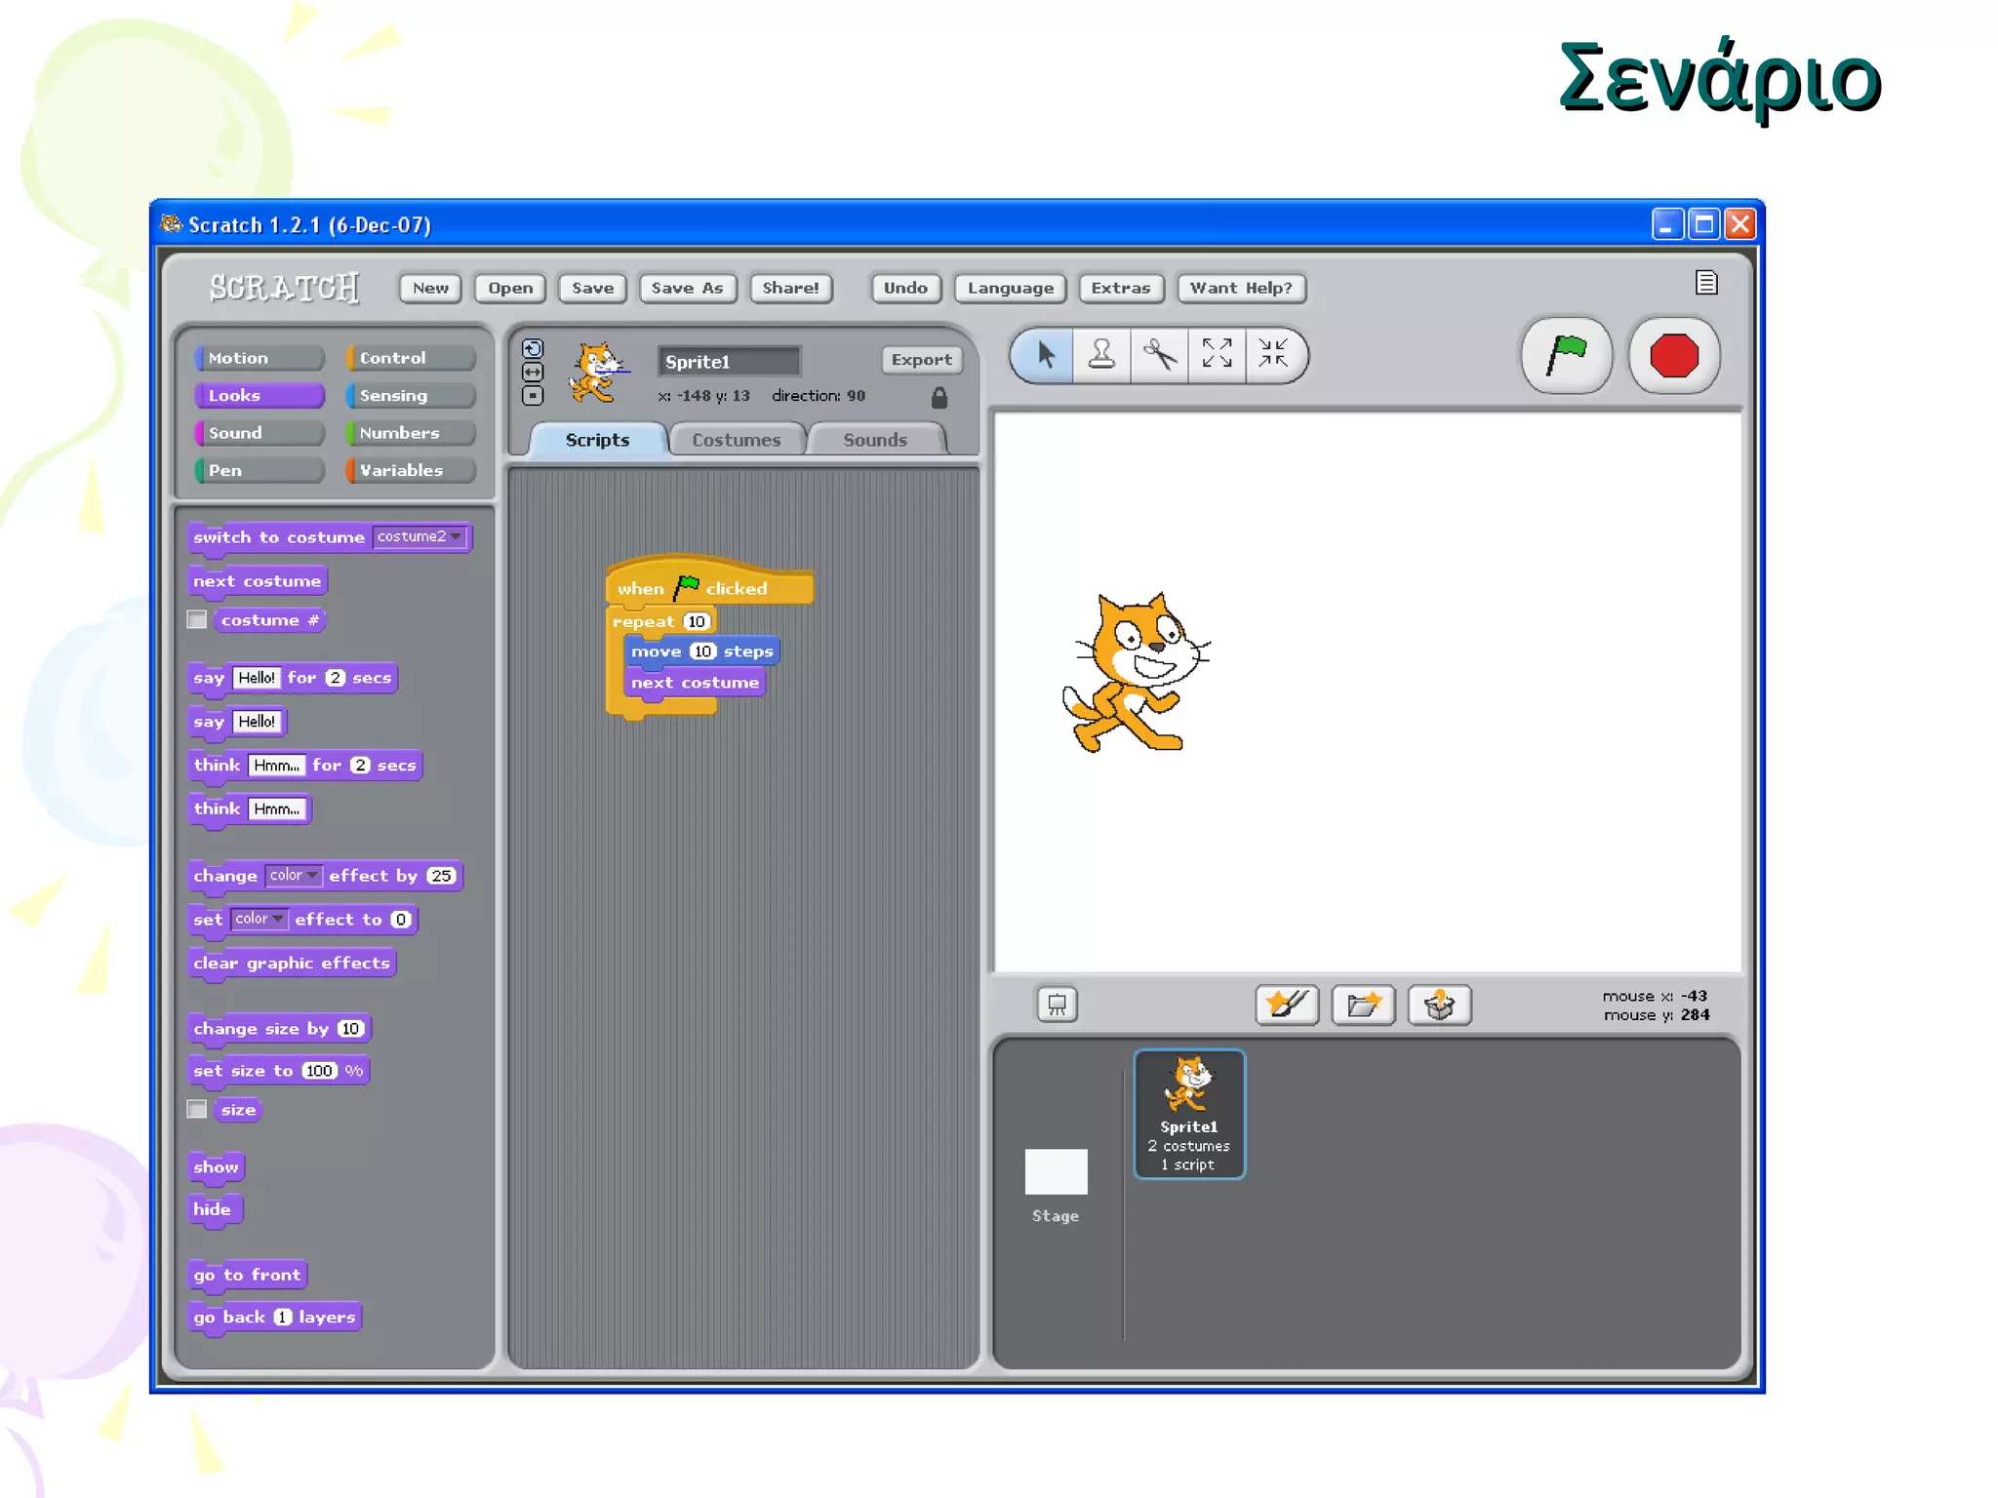
Task: Select the stamp duplicate tool
Action: 1101,354
